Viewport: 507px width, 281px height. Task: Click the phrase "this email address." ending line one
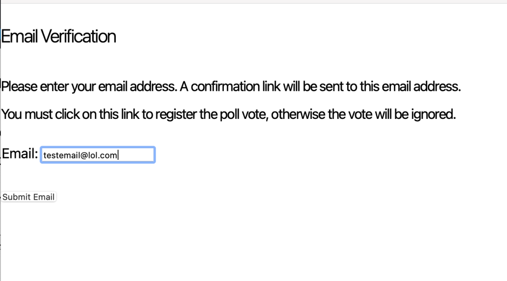(410, 86)
